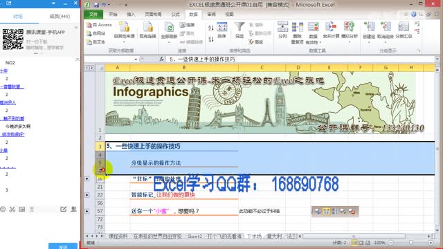Screen dimensions: 443x249
Task: Switch to 成员(440) tab in chat
Action: coord(60,17)
